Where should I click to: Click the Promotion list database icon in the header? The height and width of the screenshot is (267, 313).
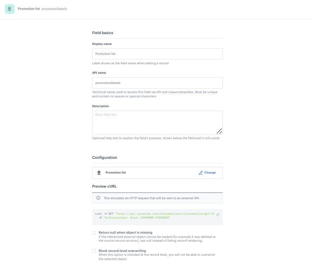[x=9, y=9]
